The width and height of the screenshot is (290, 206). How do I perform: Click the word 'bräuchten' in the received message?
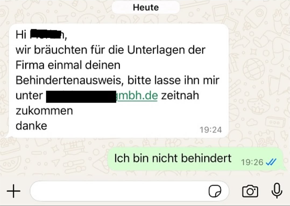[x=61, y=50]
